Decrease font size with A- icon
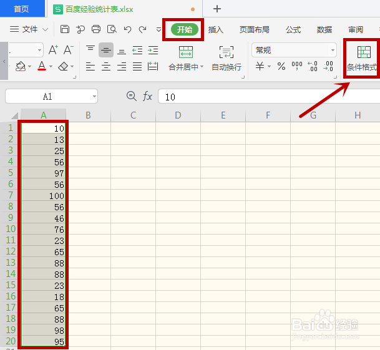 coord(69,50)
